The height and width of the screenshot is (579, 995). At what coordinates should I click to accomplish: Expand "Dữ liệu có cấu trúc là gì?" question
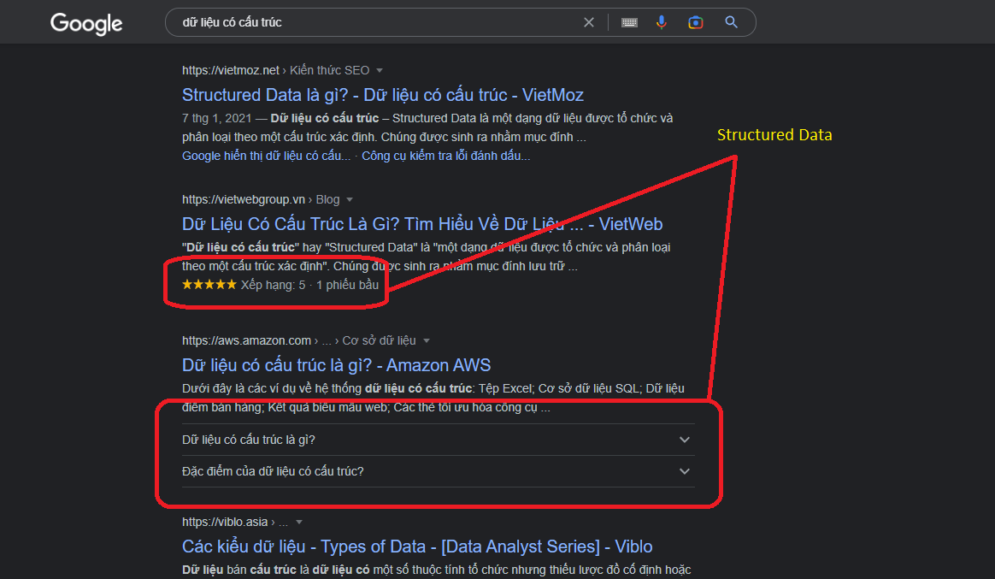tap(438, 440)
